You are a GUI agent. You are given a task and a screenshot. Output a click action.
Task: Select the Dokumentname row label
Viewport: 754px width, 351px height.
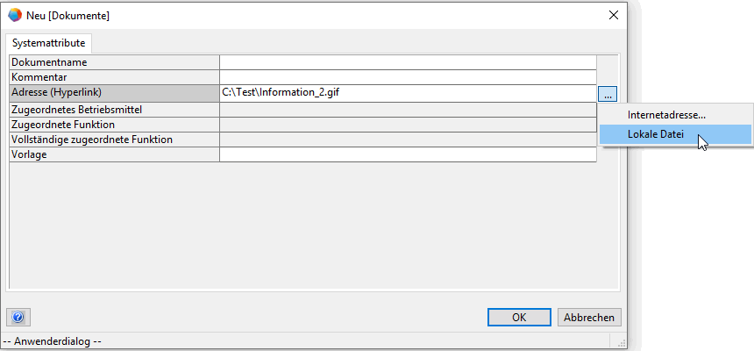pos(114,62)
